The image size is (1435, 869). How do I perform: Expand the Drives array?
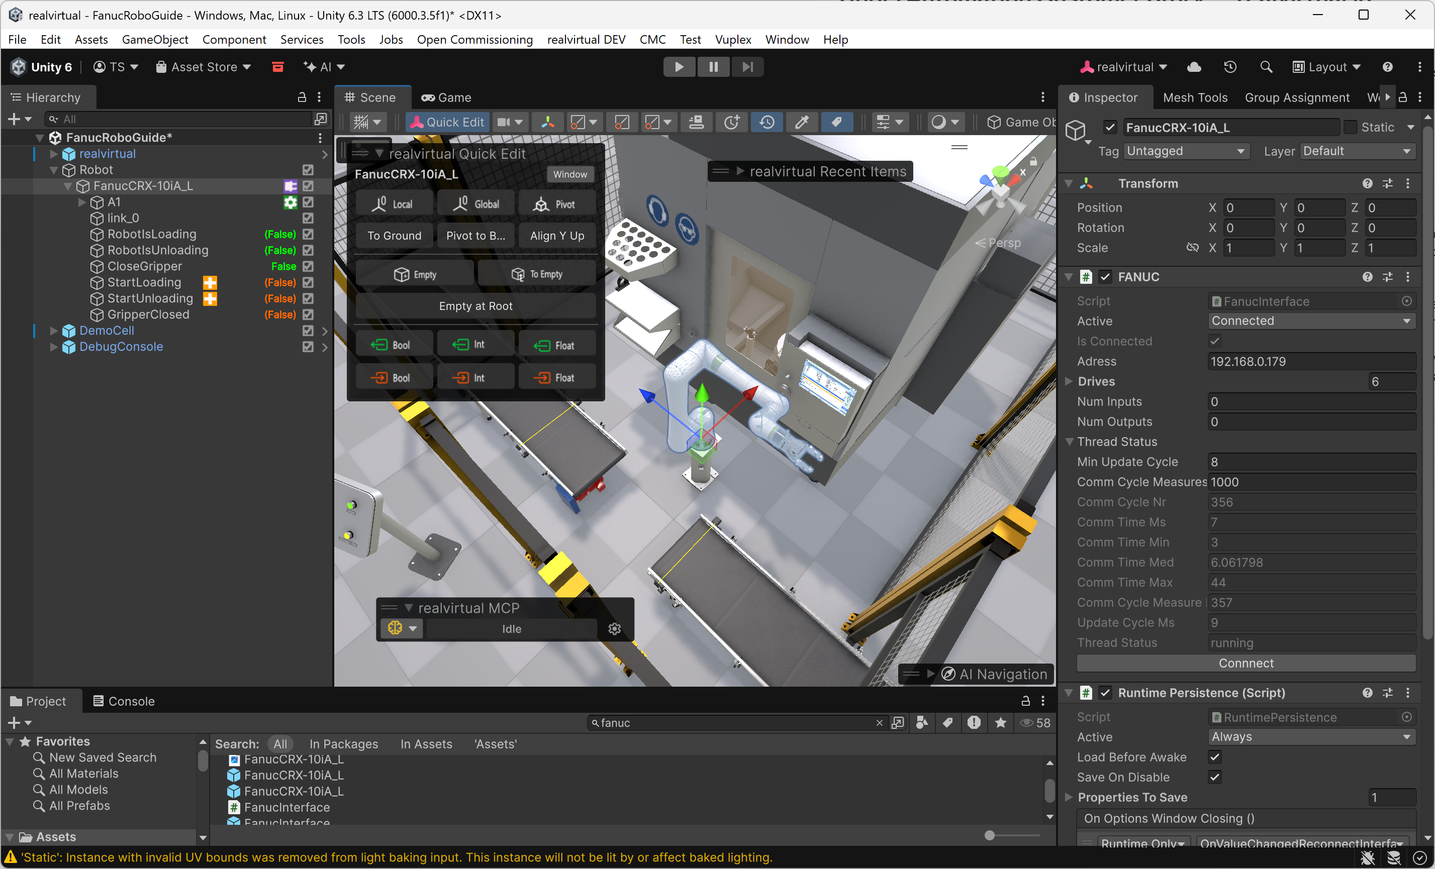tap(1069, 381)
